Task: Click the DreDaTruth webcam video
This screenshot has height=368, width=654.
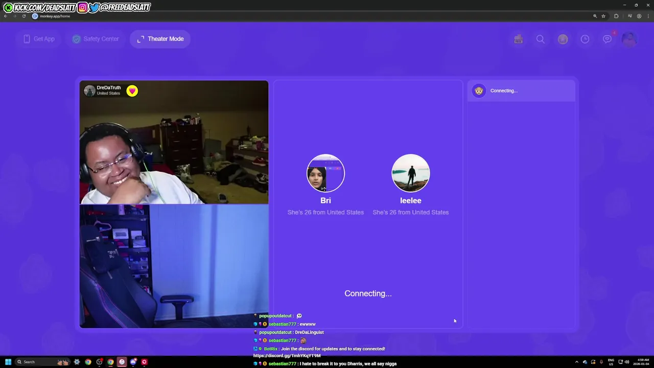Action: 174,142
